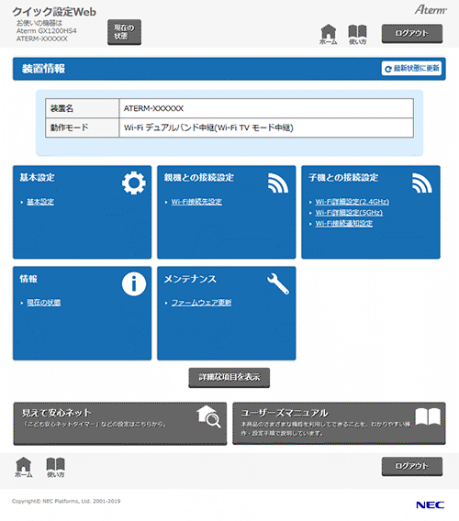
Task: Click the 親機との接続設定 panel heading
Action: [199, 177]
